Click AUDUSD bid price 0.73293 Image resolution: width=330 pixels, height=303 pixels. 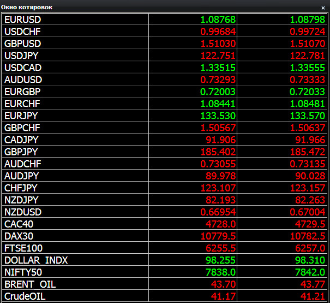pyautogui.click(x=219, y=79)
